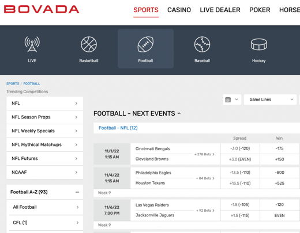Select Cincinnati Bengals -175 moneyline
300x233 pixels.
[279, 148]
